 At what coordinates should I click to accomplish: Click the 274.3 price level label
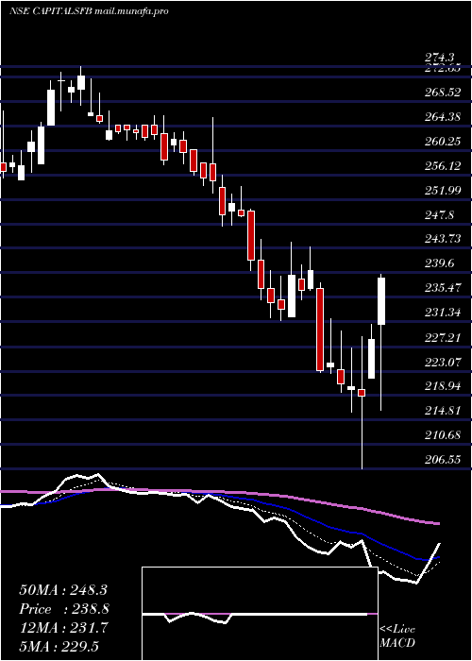[442, 59]
